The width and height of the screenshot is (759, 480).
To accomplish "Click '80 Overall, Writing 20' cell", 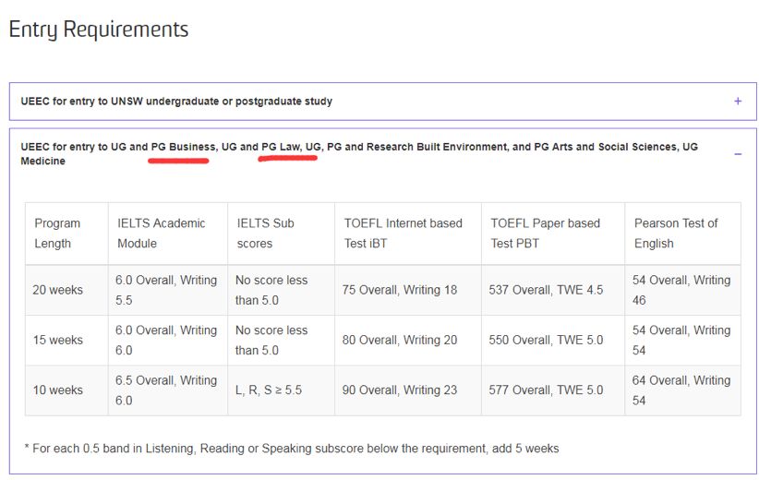I will pos(408,341).
